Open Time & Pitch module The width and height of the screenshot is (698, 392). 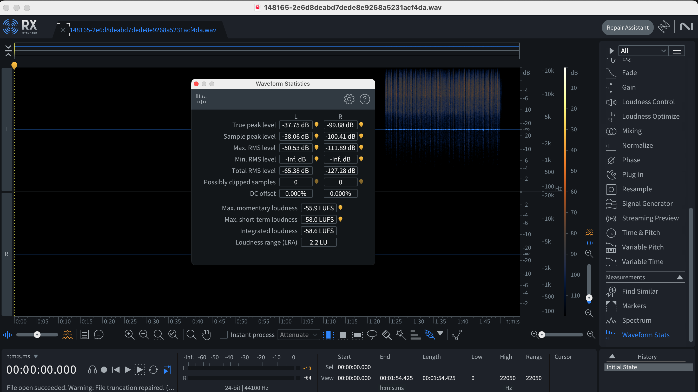point(641,233)
